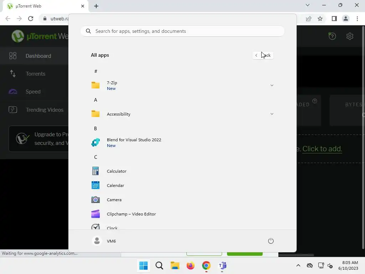Image resolution: width=365 pixels, height=274 pixels.
Task: Click the Back button in All apps
Action: (x=263, y=55)
